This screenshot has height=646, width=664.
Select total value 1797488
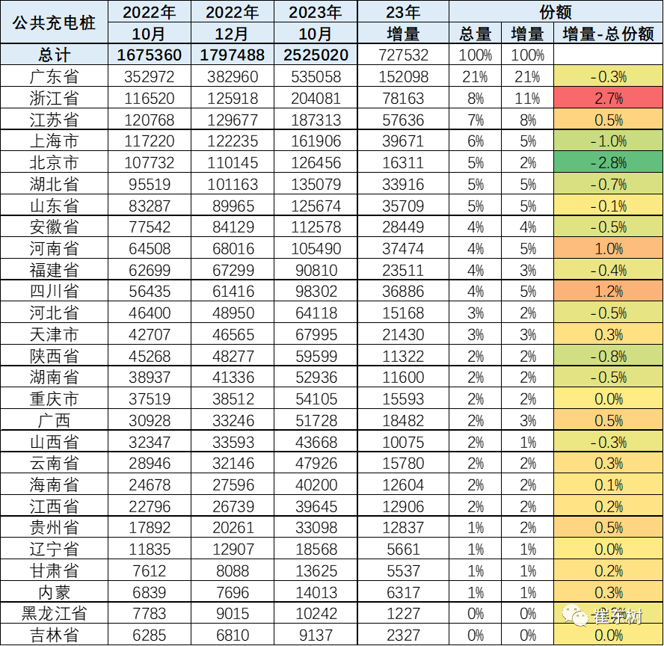(232, 55)
